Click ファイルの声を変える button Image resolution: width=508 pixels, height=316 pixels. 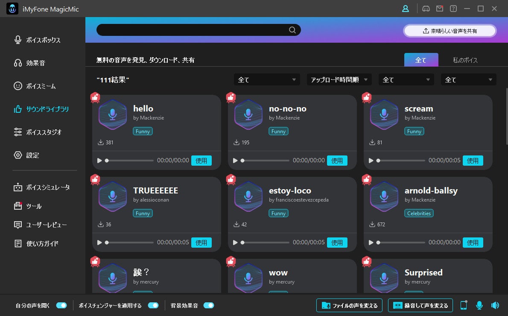349,305
